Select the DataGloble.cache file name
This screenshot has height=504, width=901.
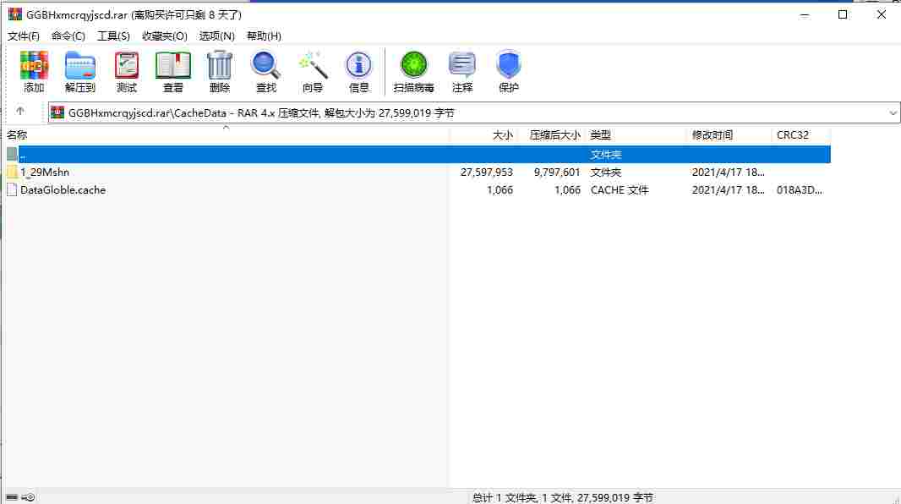click(x=63, y=189)
